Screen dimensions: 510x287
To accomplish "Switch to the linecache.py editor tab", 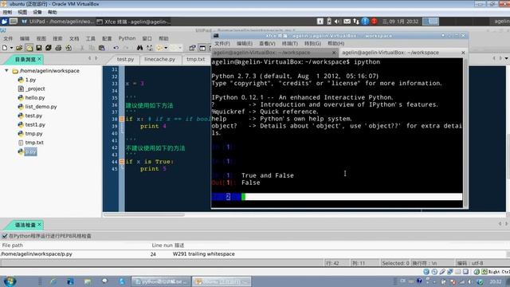I will 159,59.
